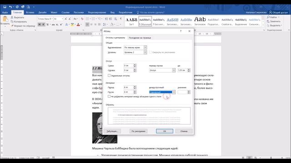Open Выравнивание alignment dropdown

pyautogui.click(x=145, y=48)
